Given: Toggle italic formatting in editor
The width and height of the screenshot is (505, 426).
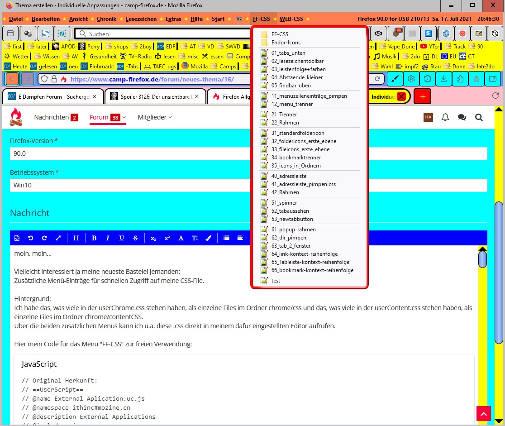Looking at the screenshot, I should click(108, 238).
